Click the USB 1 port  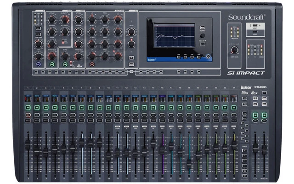pyautogui.click(x=255, y=25)
